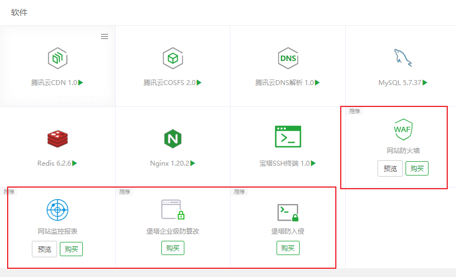This screenshot has height=277, width=456.
Task: Click the green arrow beside 宝塔SSH终端 1.0
Action: pos(313,163)
